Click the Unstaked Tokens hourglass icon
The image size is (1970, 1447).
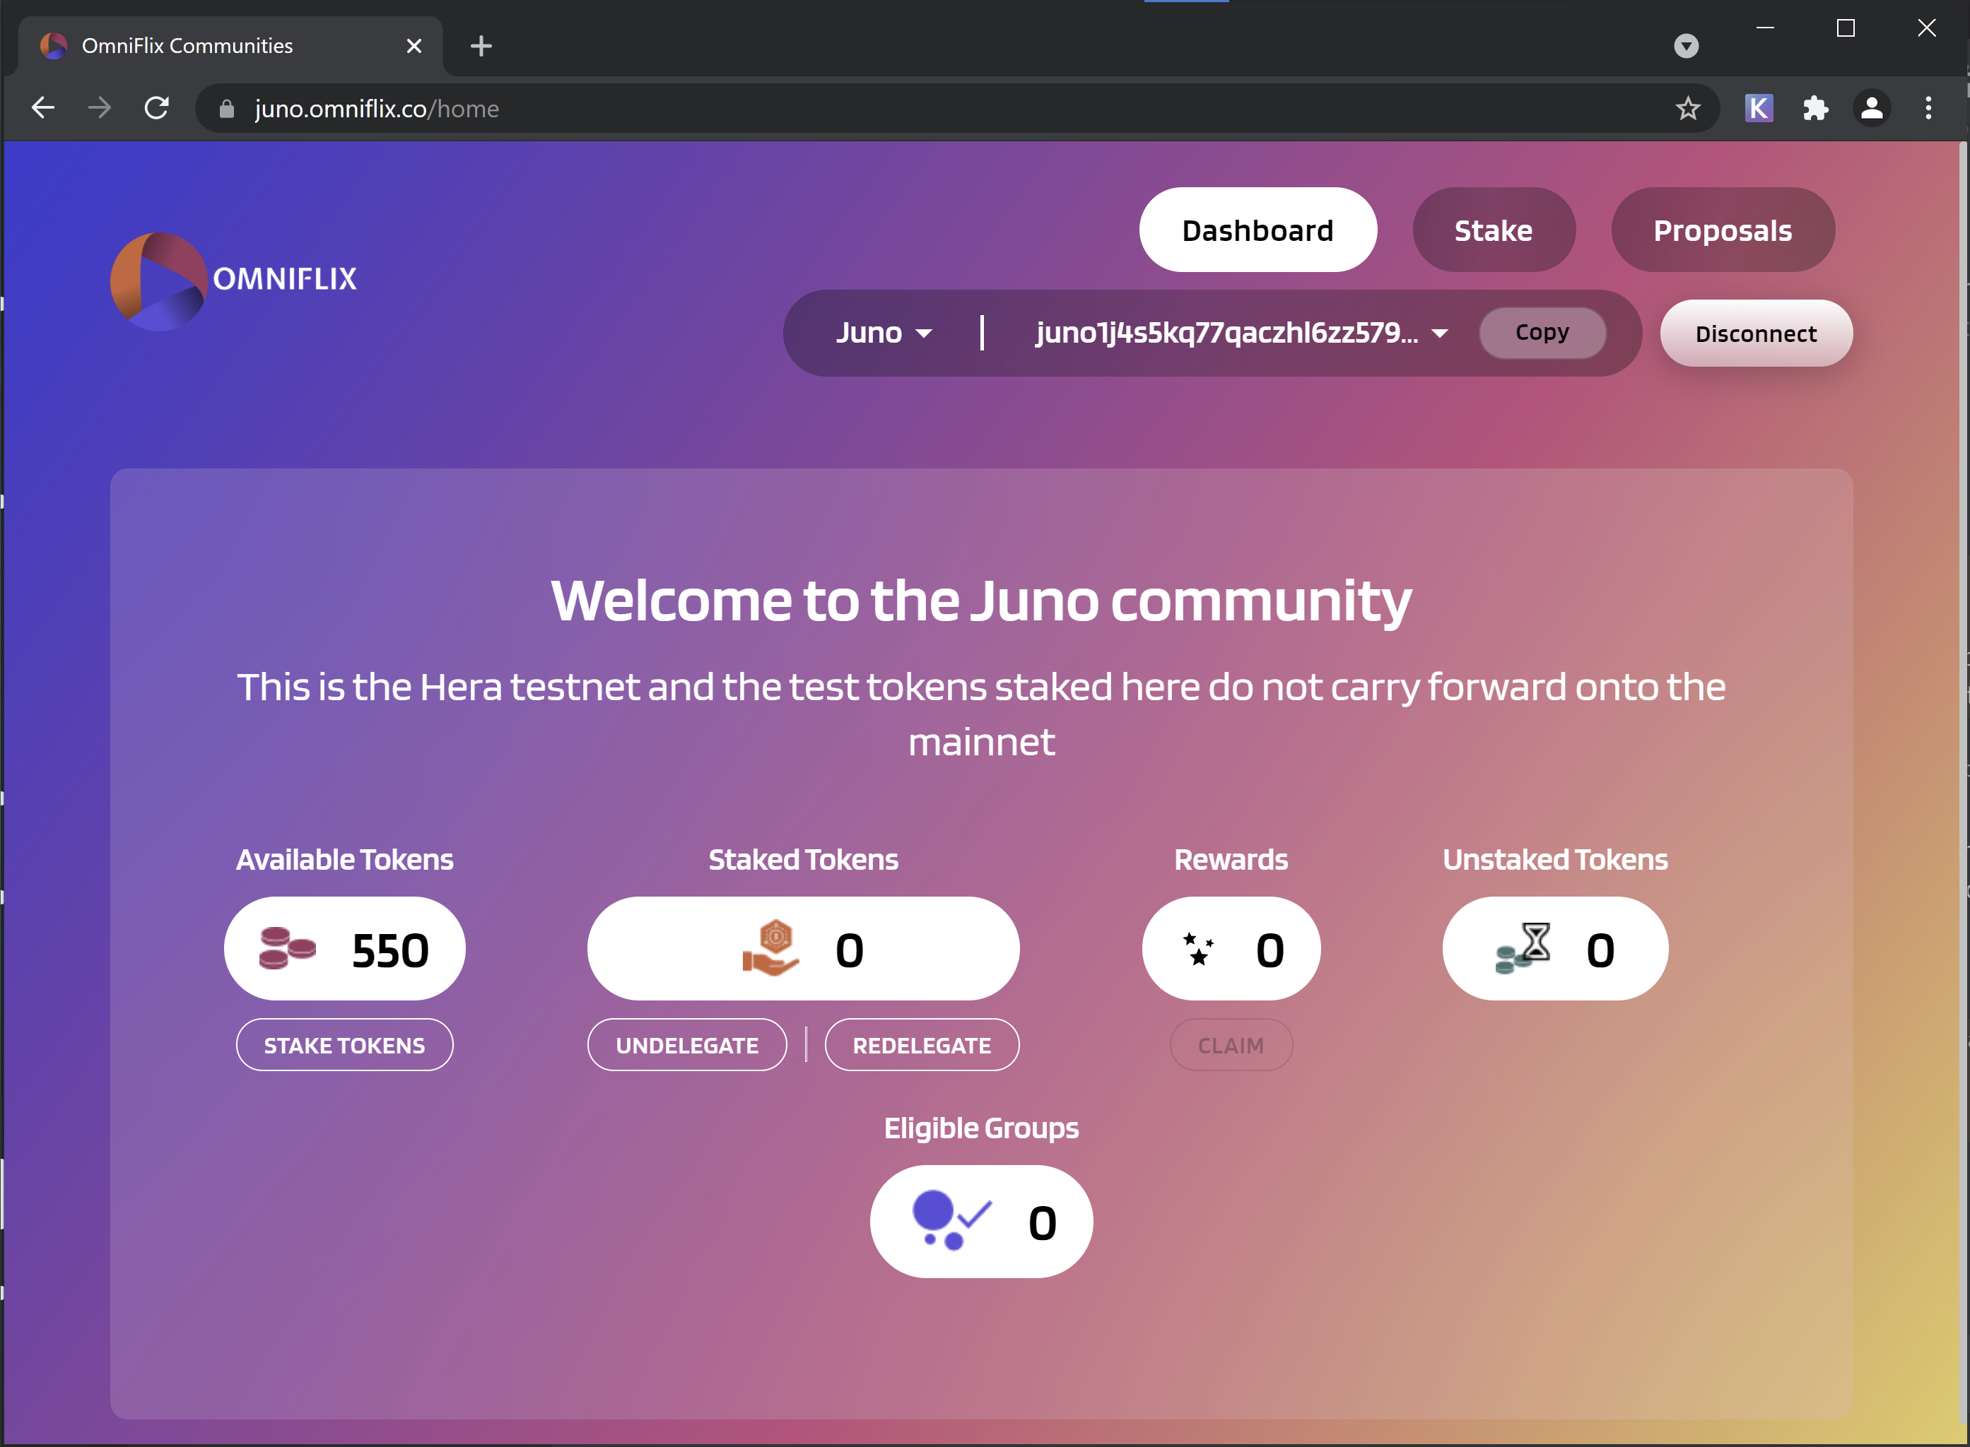(1523, 949)
